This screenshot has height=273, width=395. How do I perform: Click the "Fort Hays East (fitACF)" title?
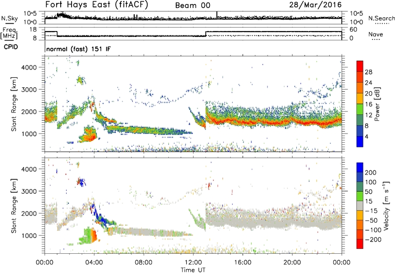pos(97,5)
